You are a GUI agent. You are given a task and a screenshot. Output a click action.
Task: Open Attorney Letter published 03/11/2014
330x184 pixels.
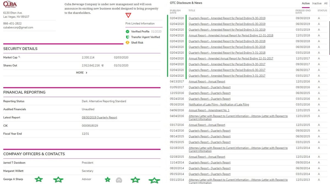click(x=238, y=181)
